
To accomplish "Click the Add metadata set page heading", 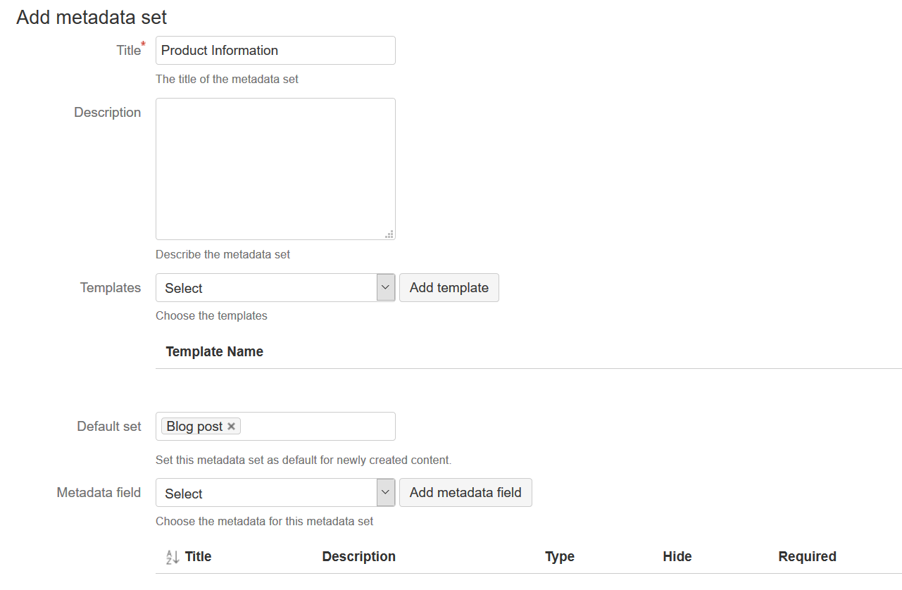I will [x=90, y=17].
